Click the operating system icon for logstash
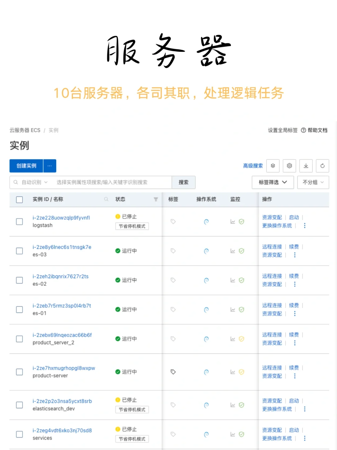Image resolution: width=337 pixels, height=450 pixels. pyautogui.click(x=206, y=222)
